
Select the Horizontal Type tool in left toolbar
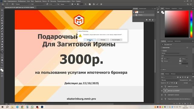(2, 52)
